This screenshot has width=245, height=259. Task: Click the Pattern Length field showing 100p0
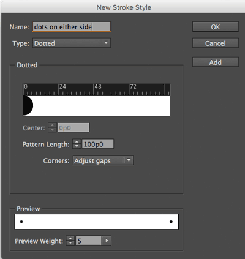[x=97, y=144]
